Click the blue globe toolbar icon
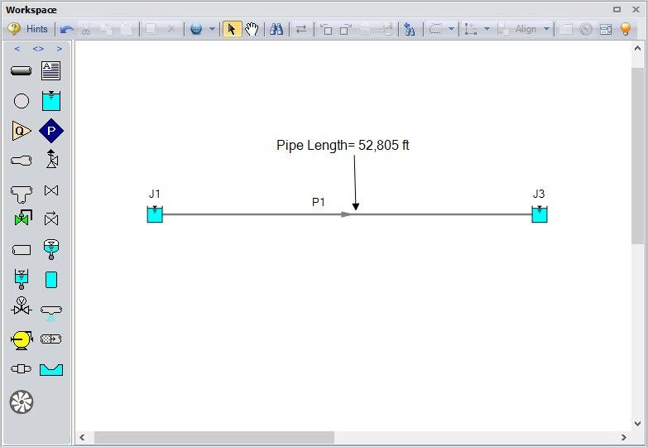The image size is (648, 447). pos(196,29)
